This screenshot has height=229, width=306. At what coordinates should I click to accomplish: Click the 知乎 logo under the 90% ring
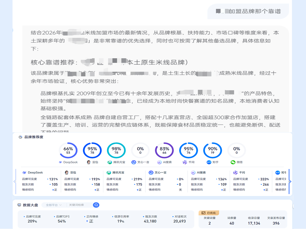pos(209,162)
